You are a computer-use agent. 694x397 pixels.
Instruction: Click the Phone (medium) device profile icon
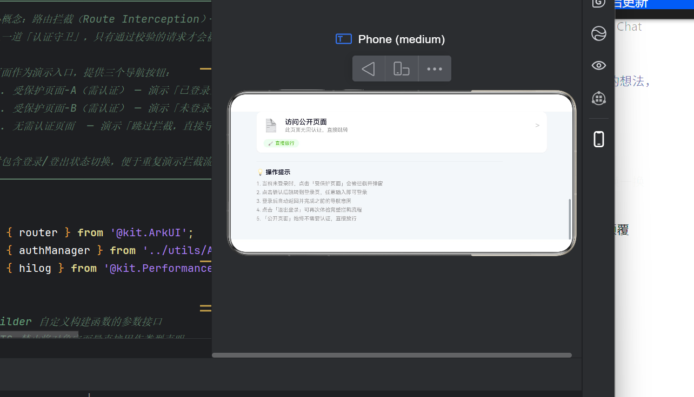[344, 39]
